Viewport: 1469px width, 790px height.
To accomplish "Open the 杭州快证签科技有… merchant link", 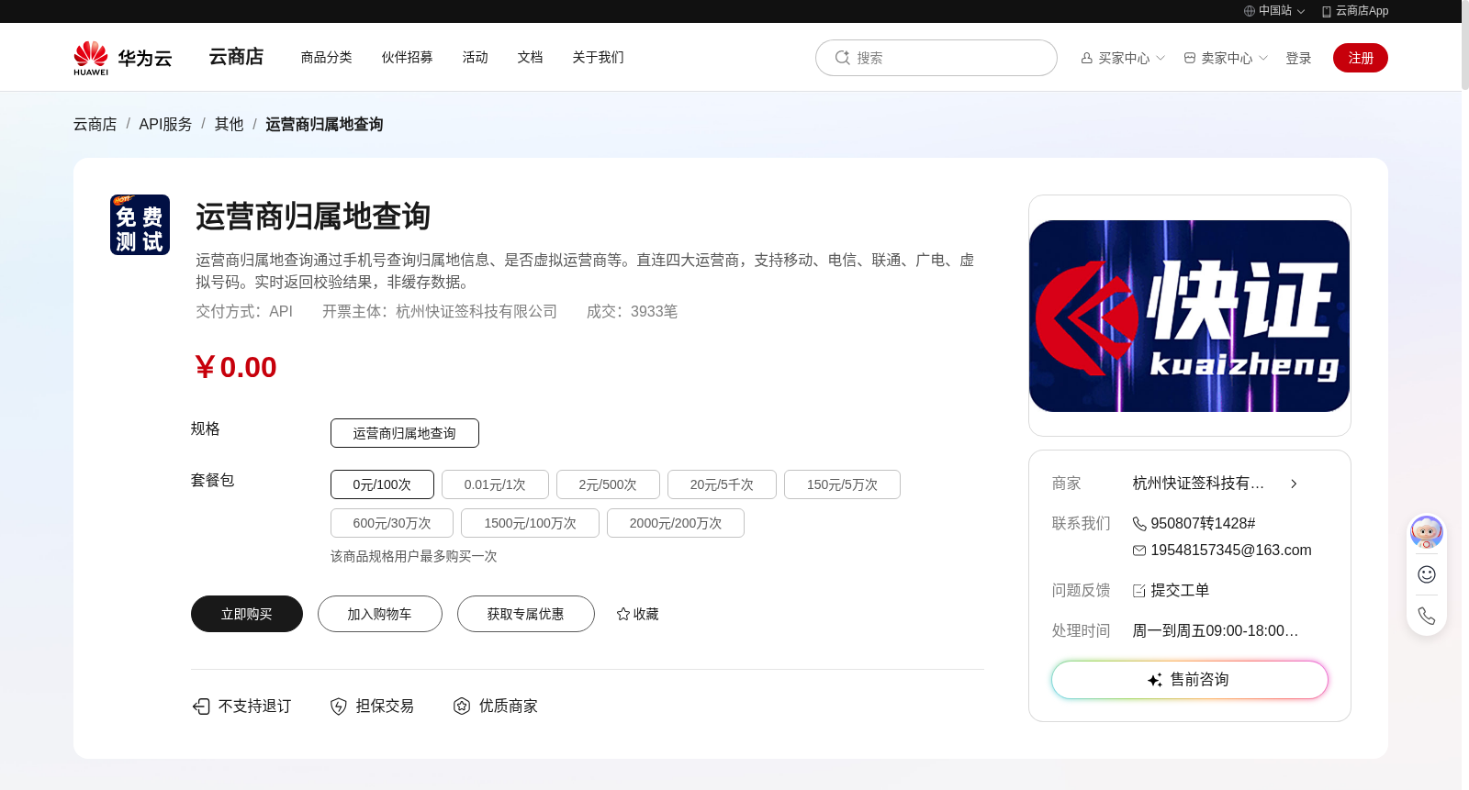I will 1198,484.
